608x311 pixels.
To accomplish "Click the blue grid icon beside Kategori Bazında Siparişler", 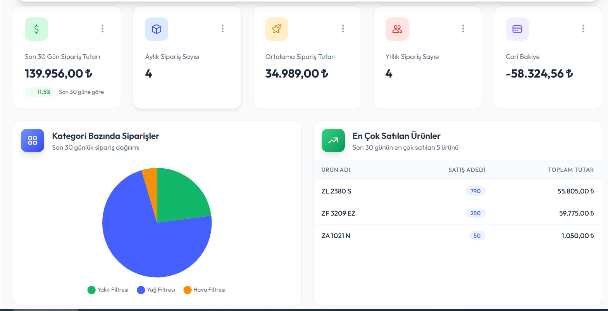I will click(33, 140).
